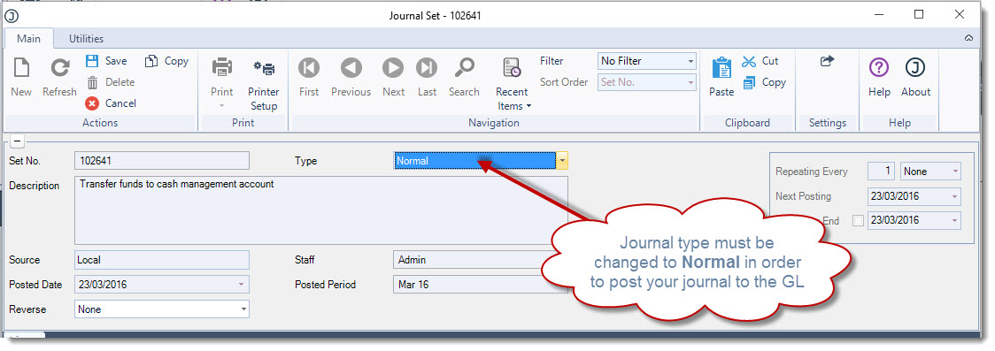
Task: Minimize the Journal Set window
Action: (878, 15)
